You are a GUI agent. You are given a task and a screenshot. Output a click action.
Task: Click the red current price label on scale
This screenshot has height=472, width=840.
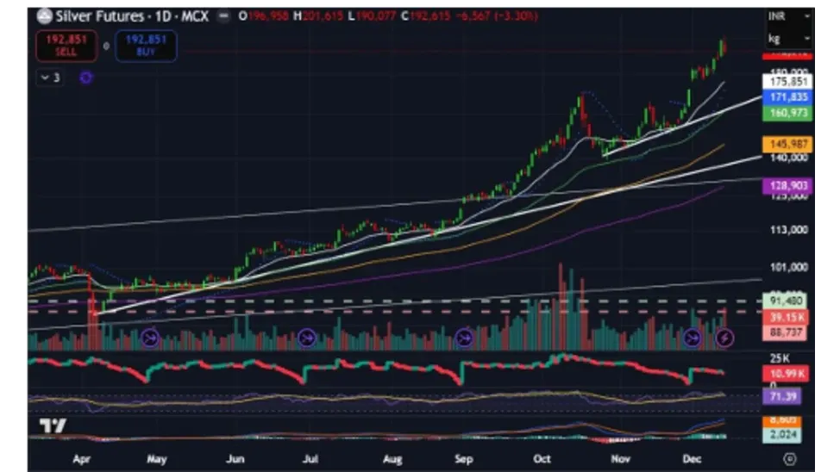click(x=787, y=55)
